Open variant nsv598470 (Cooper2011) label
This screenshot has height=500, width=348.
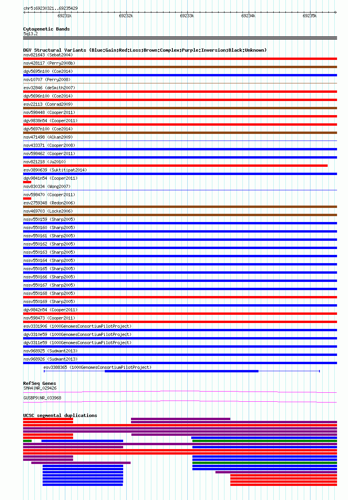point(49,195)
